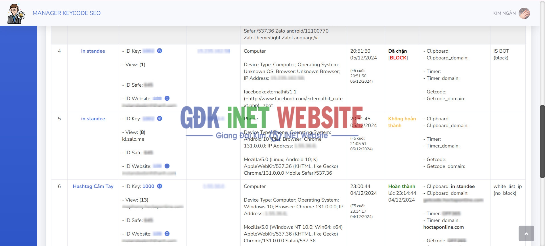Click timestamp 20:51:50 05/12/2024
Image resolution: width=545 pixels, height=246 pixels.
[x=364, y=54]
